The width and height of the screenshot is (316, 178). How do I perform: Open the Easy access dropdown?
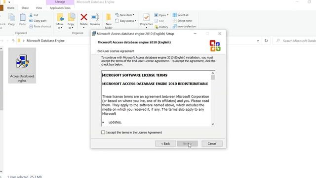[x=125, y=21]
